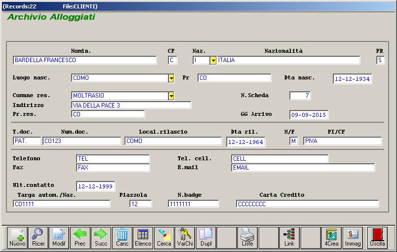
Task: Click the Targa autom. field CO1111
Action: coord(62,204)
